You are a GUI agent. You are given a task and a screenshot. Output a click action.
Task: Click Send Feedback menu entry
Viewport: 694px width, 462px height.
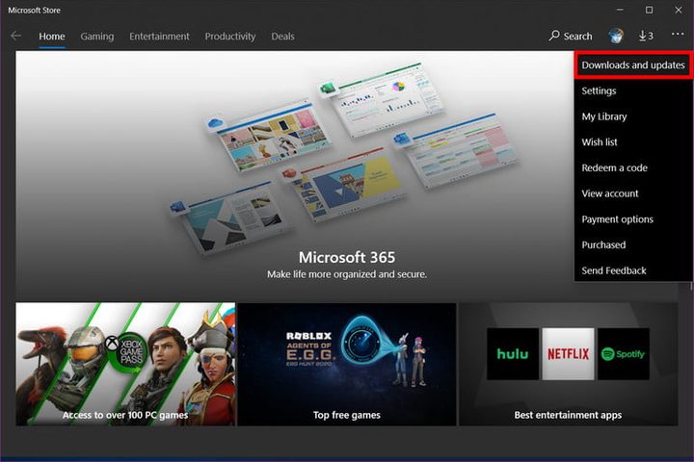pos(633,270)
